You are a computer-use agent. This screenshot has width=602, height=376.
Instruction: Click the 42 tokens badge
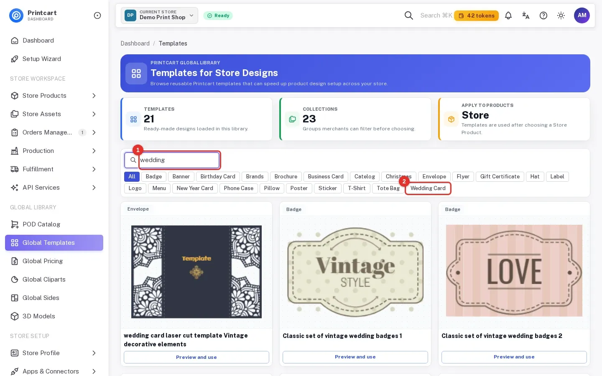[476, 15]
